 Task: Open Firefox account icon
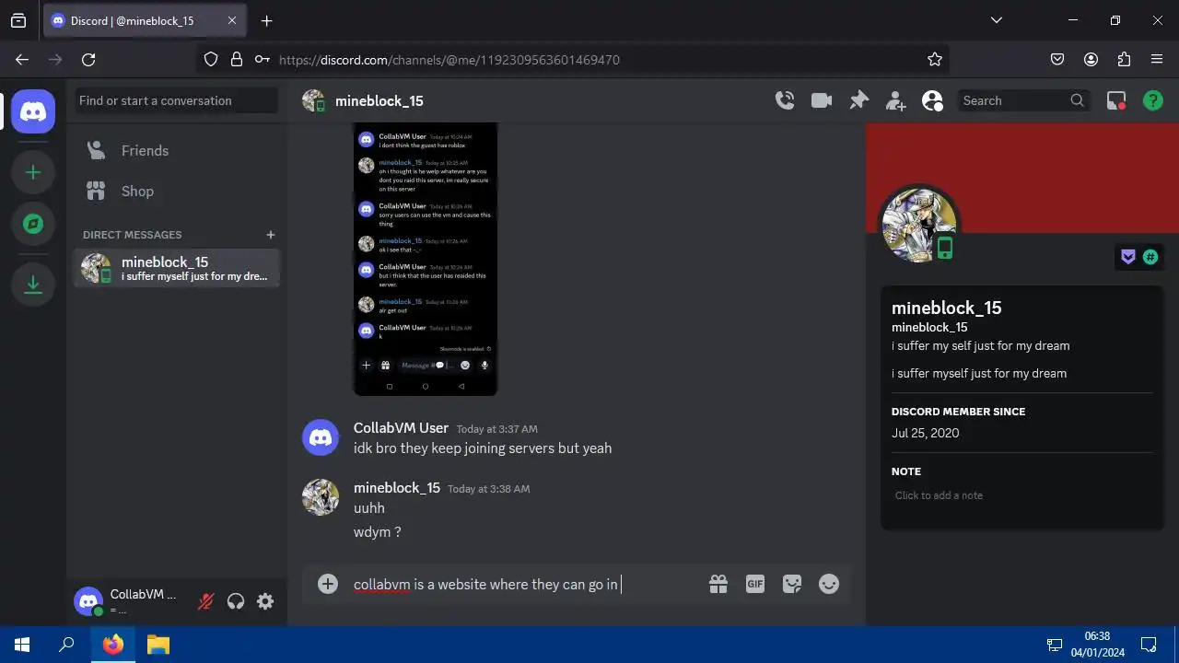click(x=1091, y=59)
